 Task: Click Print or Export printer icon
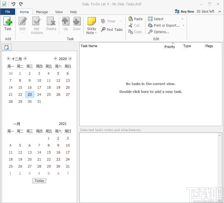[150, 25]
